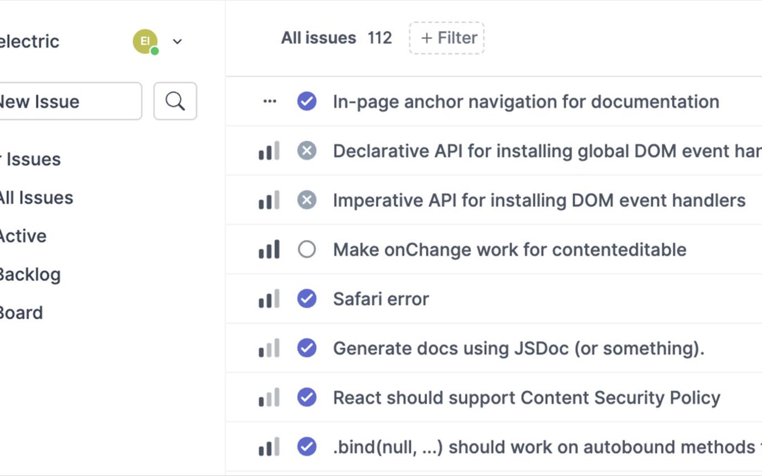This screenshot has width=762, height=476.
Task: Open no-priority menu for In-page anchor navigation
Action: click(270, 101)
